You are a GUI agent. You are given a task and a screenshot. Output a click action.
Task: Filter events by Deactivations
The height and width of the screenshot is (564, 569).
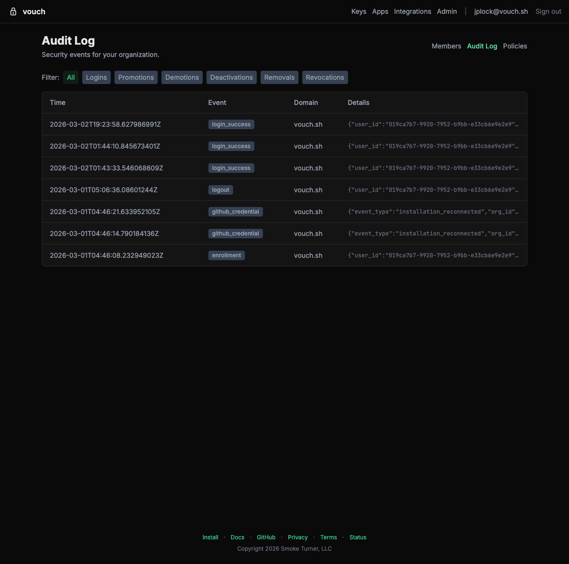point(231,77)
